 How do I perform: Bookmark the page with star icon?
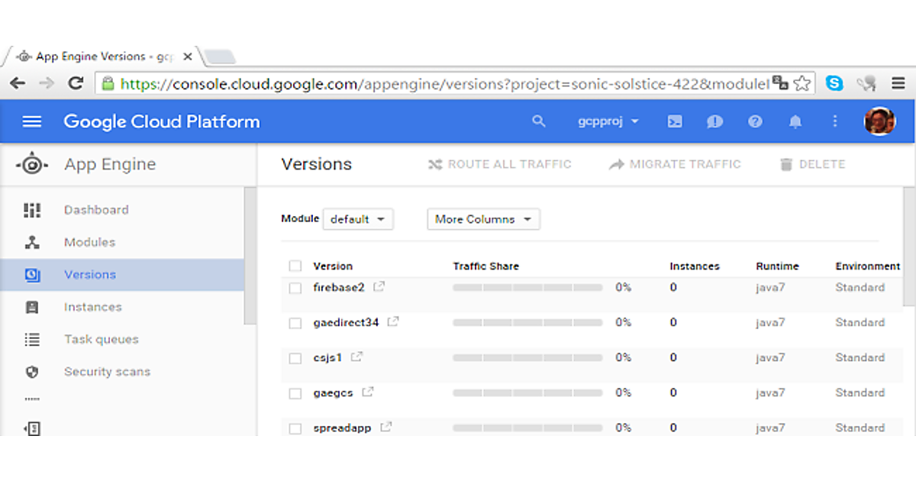click(x=802, y=83)
